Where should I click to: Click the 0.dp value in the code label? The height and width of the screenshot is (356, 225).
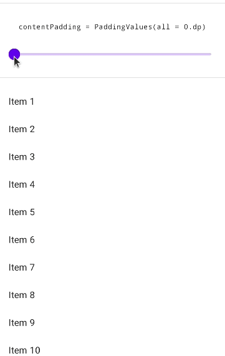[x=193, y=27]
